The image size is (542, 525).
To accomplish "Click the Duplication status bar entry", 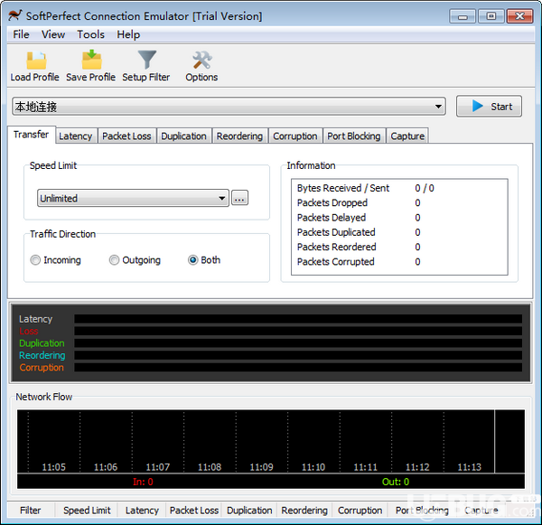I will (x=249, y=511).
